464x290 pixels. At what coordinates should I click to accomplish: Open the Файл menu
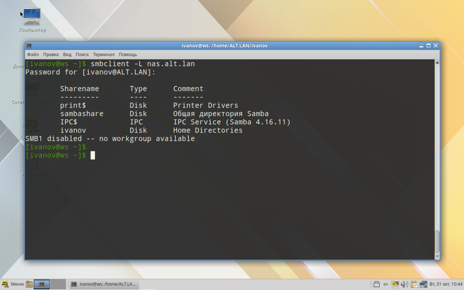[33, 54]
